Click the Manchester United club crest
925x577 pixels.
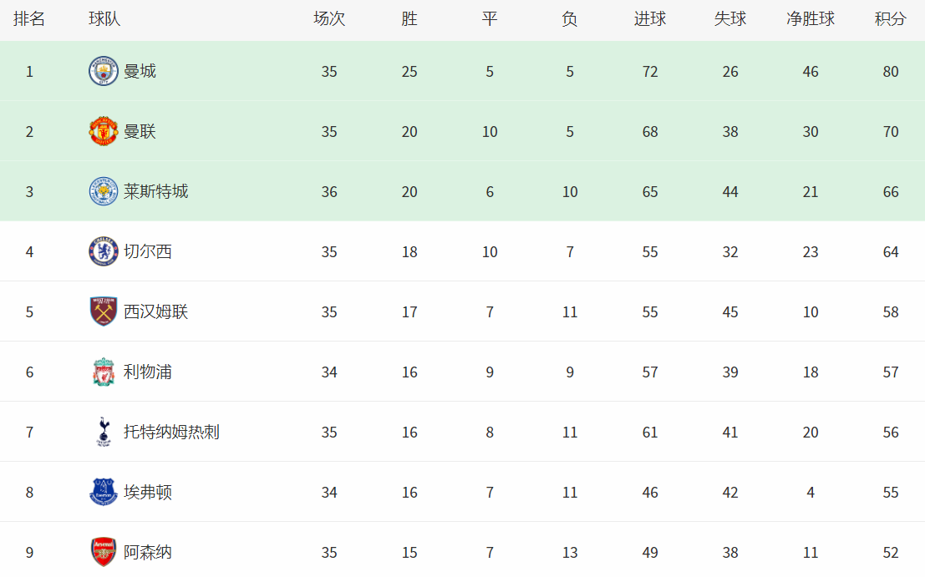tap(104, 132)
